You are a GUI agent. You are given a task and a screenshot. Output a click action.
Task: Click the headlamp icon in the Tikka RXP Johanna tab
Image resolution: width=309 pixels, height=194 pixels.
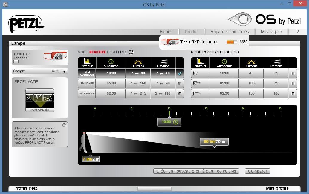click(170, 42)
